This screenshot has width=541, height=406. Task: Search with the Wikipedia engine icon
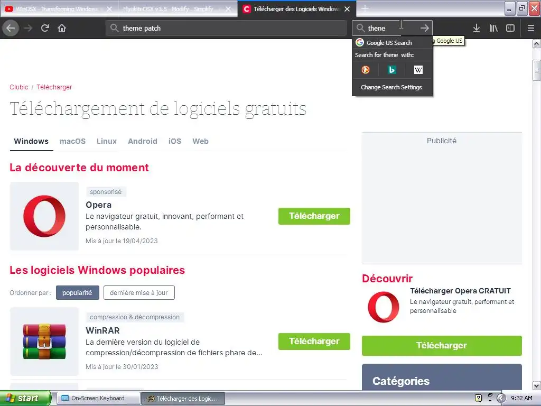point(418,70)
